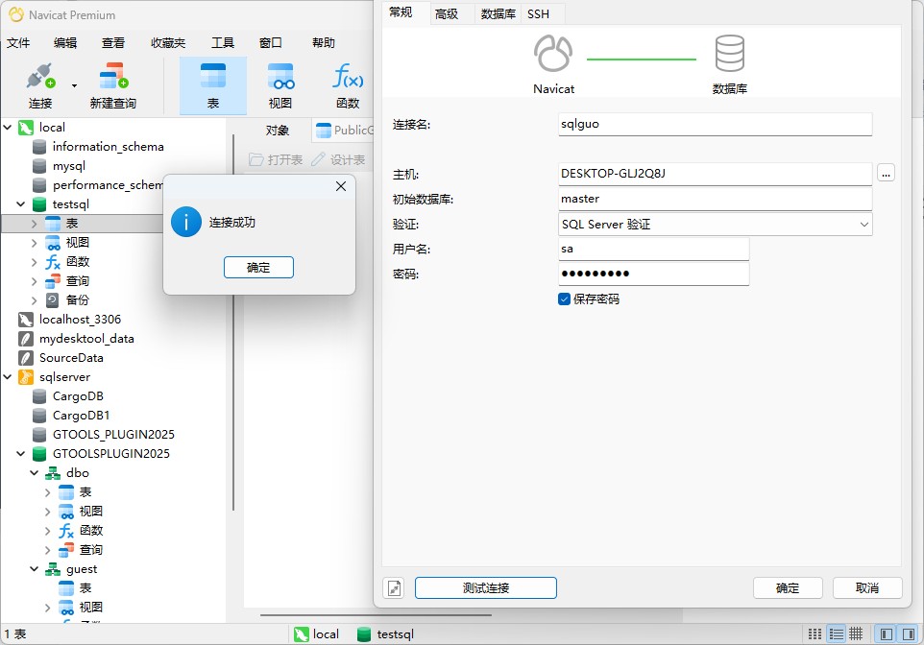Switch to the 数据库 tab in dialog

pos(498,14)
